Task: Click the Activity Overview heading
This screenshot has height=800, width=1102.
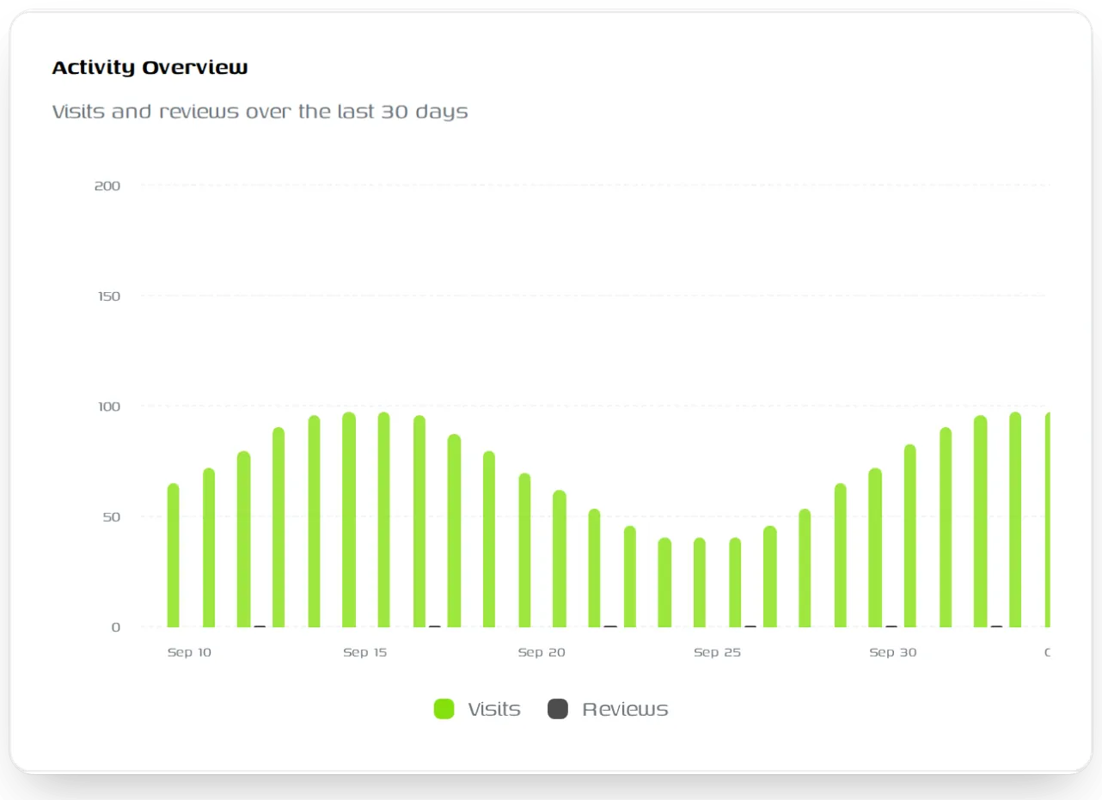Action: coord(150,67)
